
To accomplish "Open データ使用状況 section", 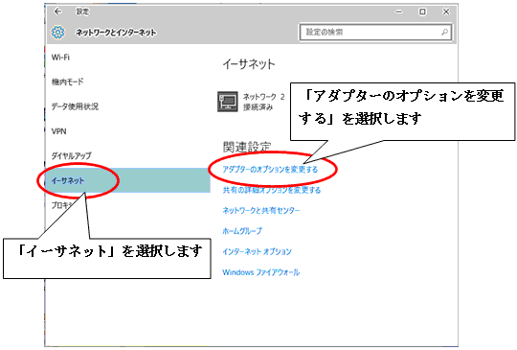I will [75, 106].
